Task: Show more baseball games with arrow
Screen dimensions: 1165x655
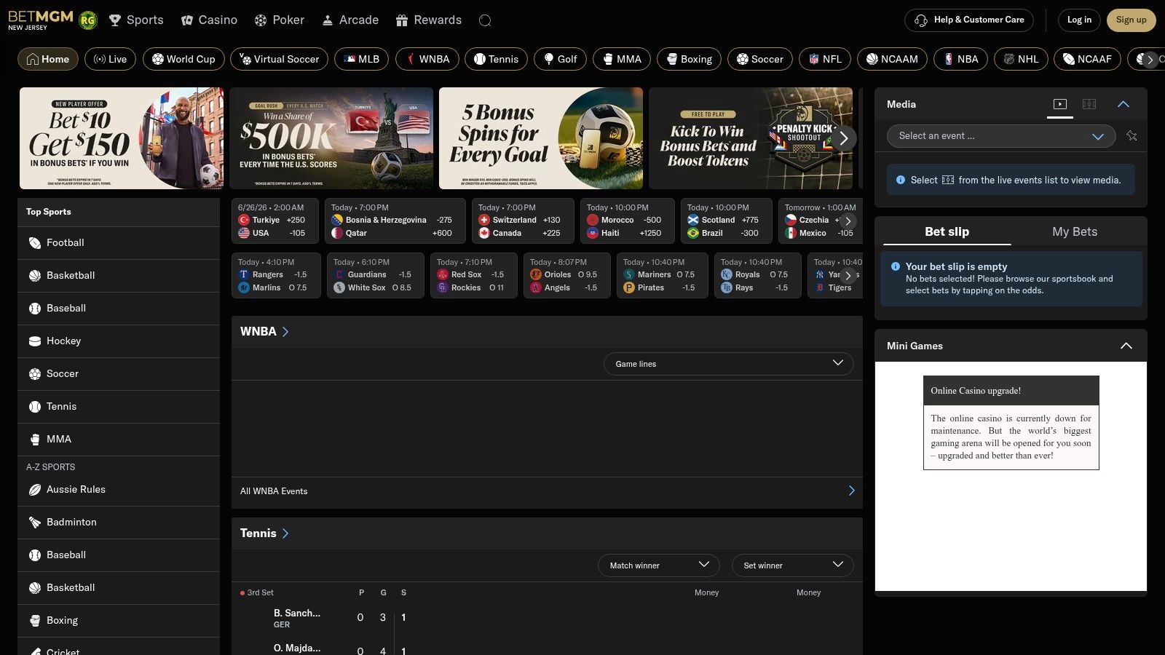Action: point(848,276)
